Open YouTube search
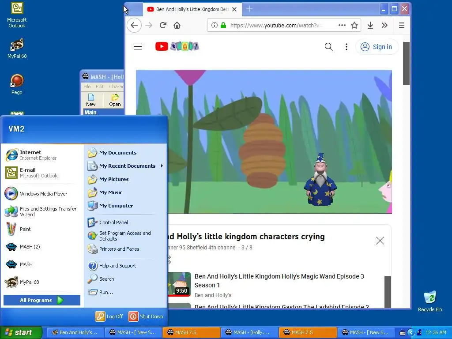 (328, 47)
